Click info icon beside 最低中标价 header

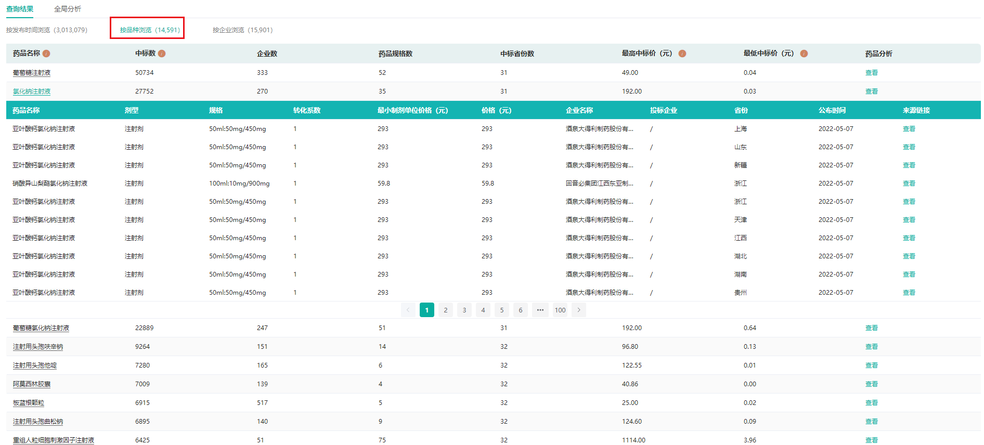pos(804,54)
